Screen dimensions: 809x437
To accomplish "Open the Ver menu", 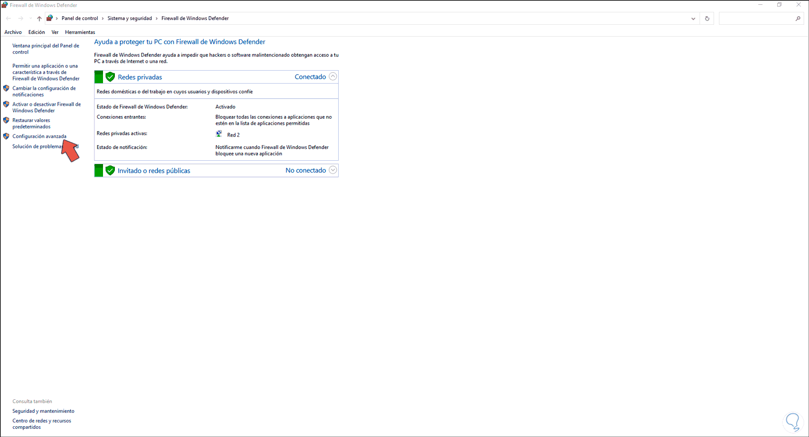I will click(x=55, y=32).
